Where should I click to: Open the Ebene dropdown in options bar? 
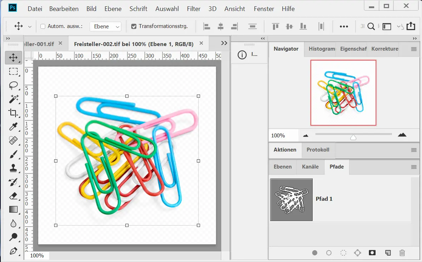point(105,27)
